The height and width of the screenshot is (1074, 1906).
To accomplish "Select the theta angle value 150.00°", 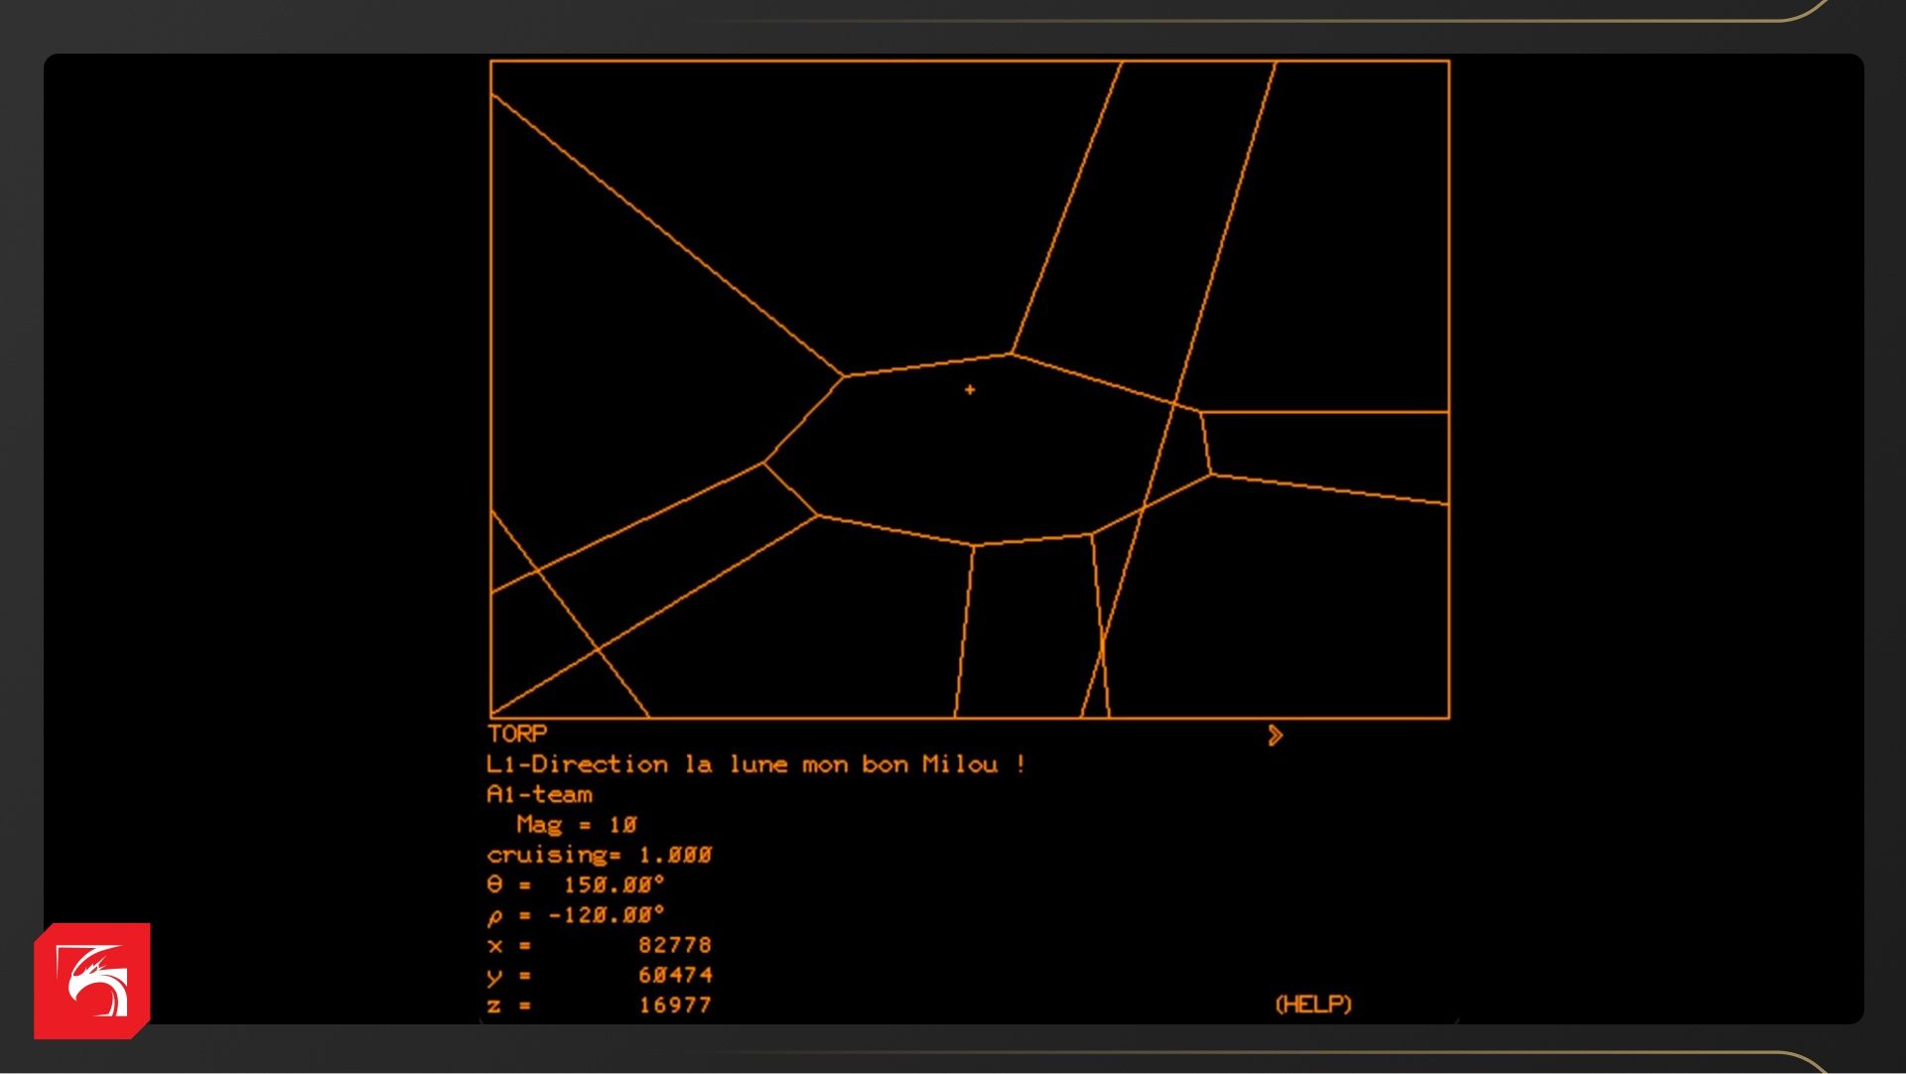I will (613, 884).
